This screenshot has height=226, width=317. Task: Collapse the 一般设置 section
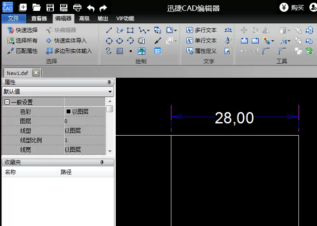(x=7, y=102)
